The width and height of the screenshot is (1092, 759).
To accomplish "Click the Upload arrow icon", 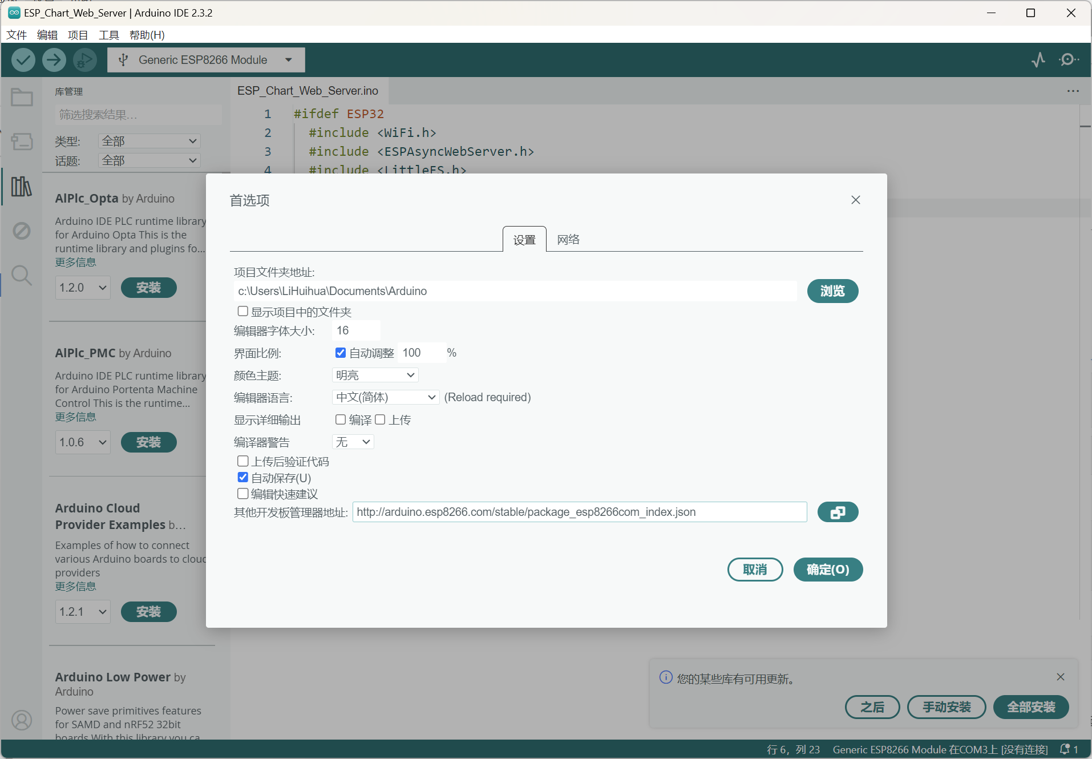I will click(x=54, y=60).
